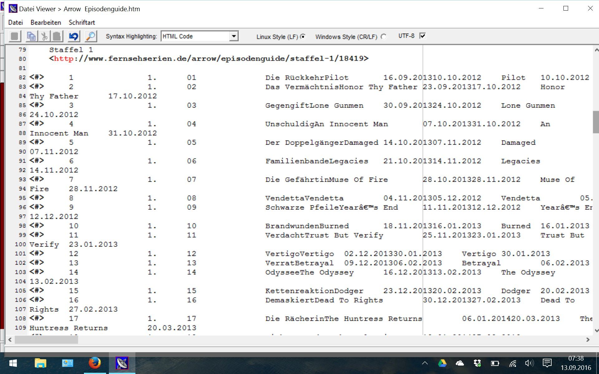Viewport: 599px width, 374px height.
Task: Click the vertical scrollbar down arrow
Action: pyautogui.click(x=596, y=331)
